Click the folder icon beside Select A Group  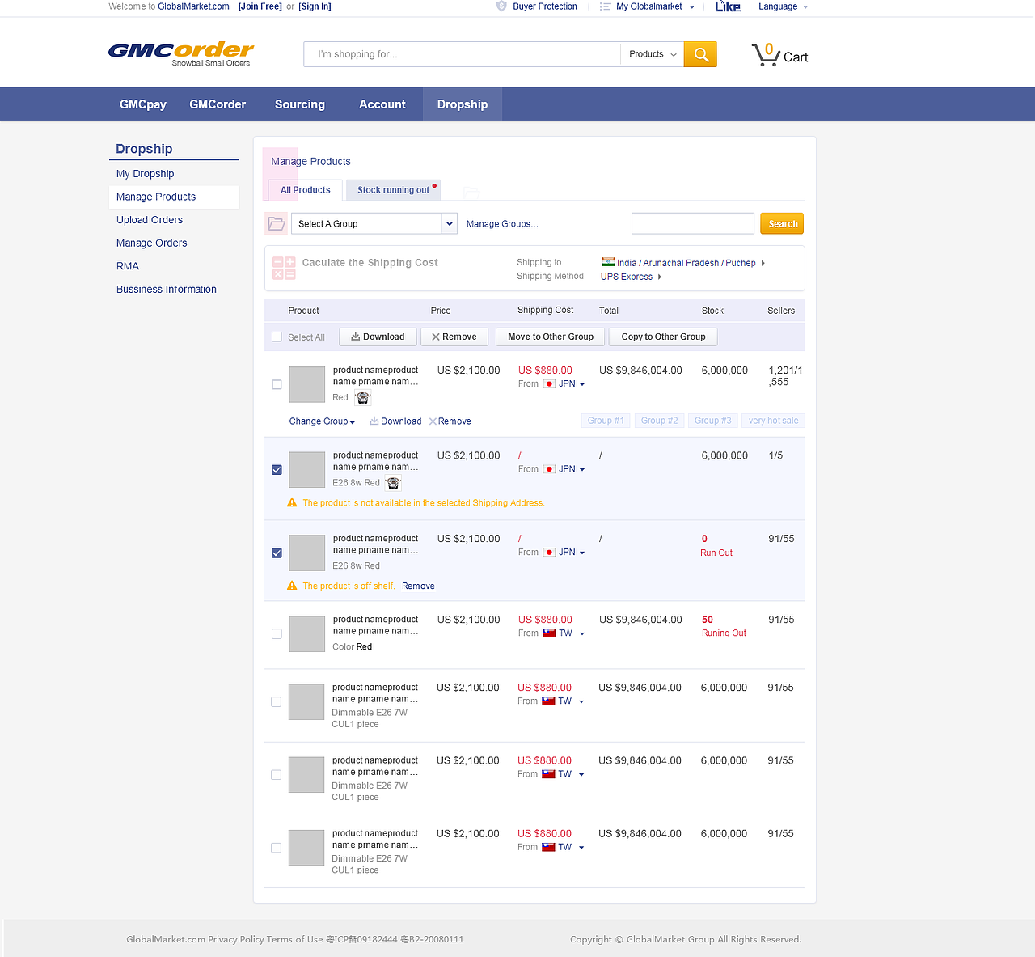point(277,223)
